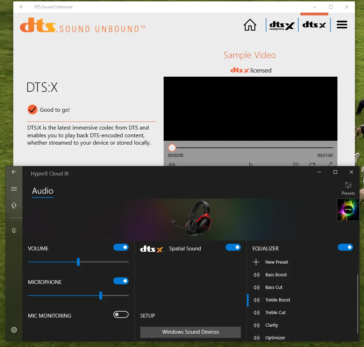364x347 pixels.
Task: Click back arrow in DTS Sound Unbound window
Action: [22, 7]
